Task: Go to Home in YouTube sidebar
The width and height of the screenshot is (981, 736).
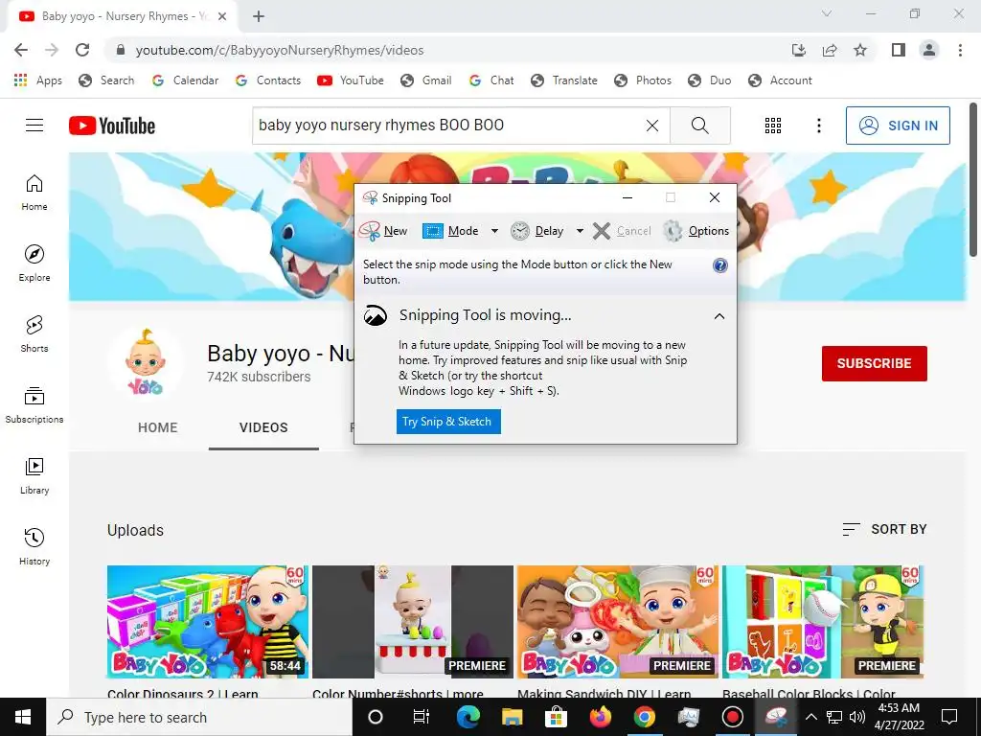Action: pyautogui.click(x=34, y=193)
